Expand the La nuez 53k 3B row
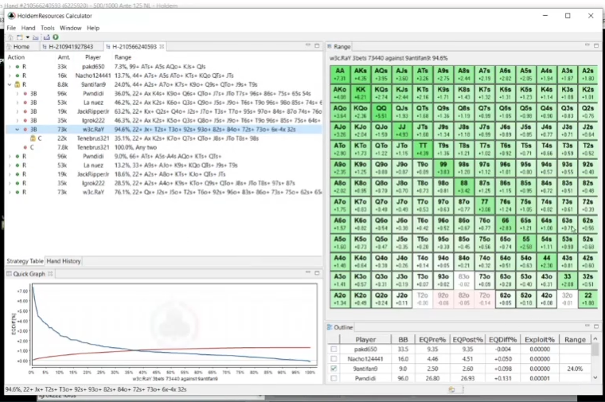Screen dimensions: 605x402 point(18,103)
